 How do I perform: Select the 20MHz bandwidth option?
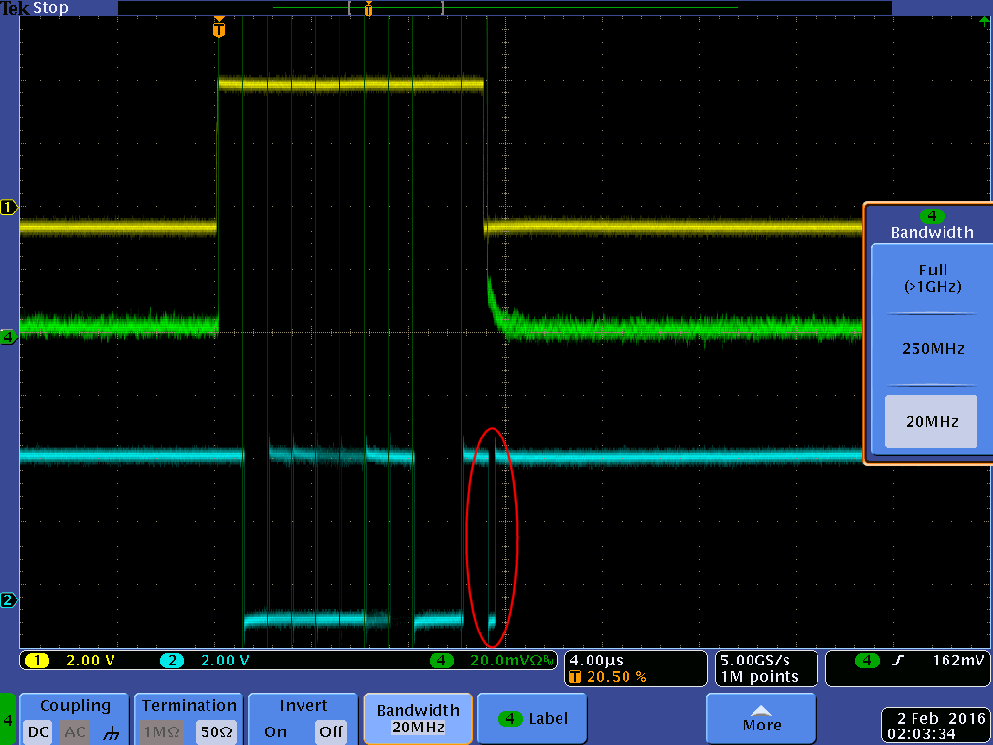(931, 421)
